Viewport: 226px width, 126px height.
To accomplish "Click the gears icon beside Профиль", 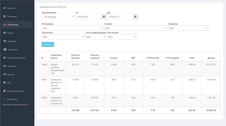I will tap(5, 41).
